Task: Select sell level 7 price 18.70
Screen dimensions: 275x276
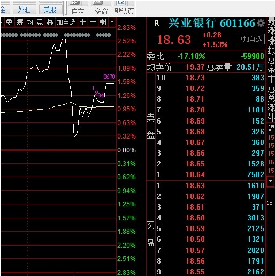Action: click(195, 110)
